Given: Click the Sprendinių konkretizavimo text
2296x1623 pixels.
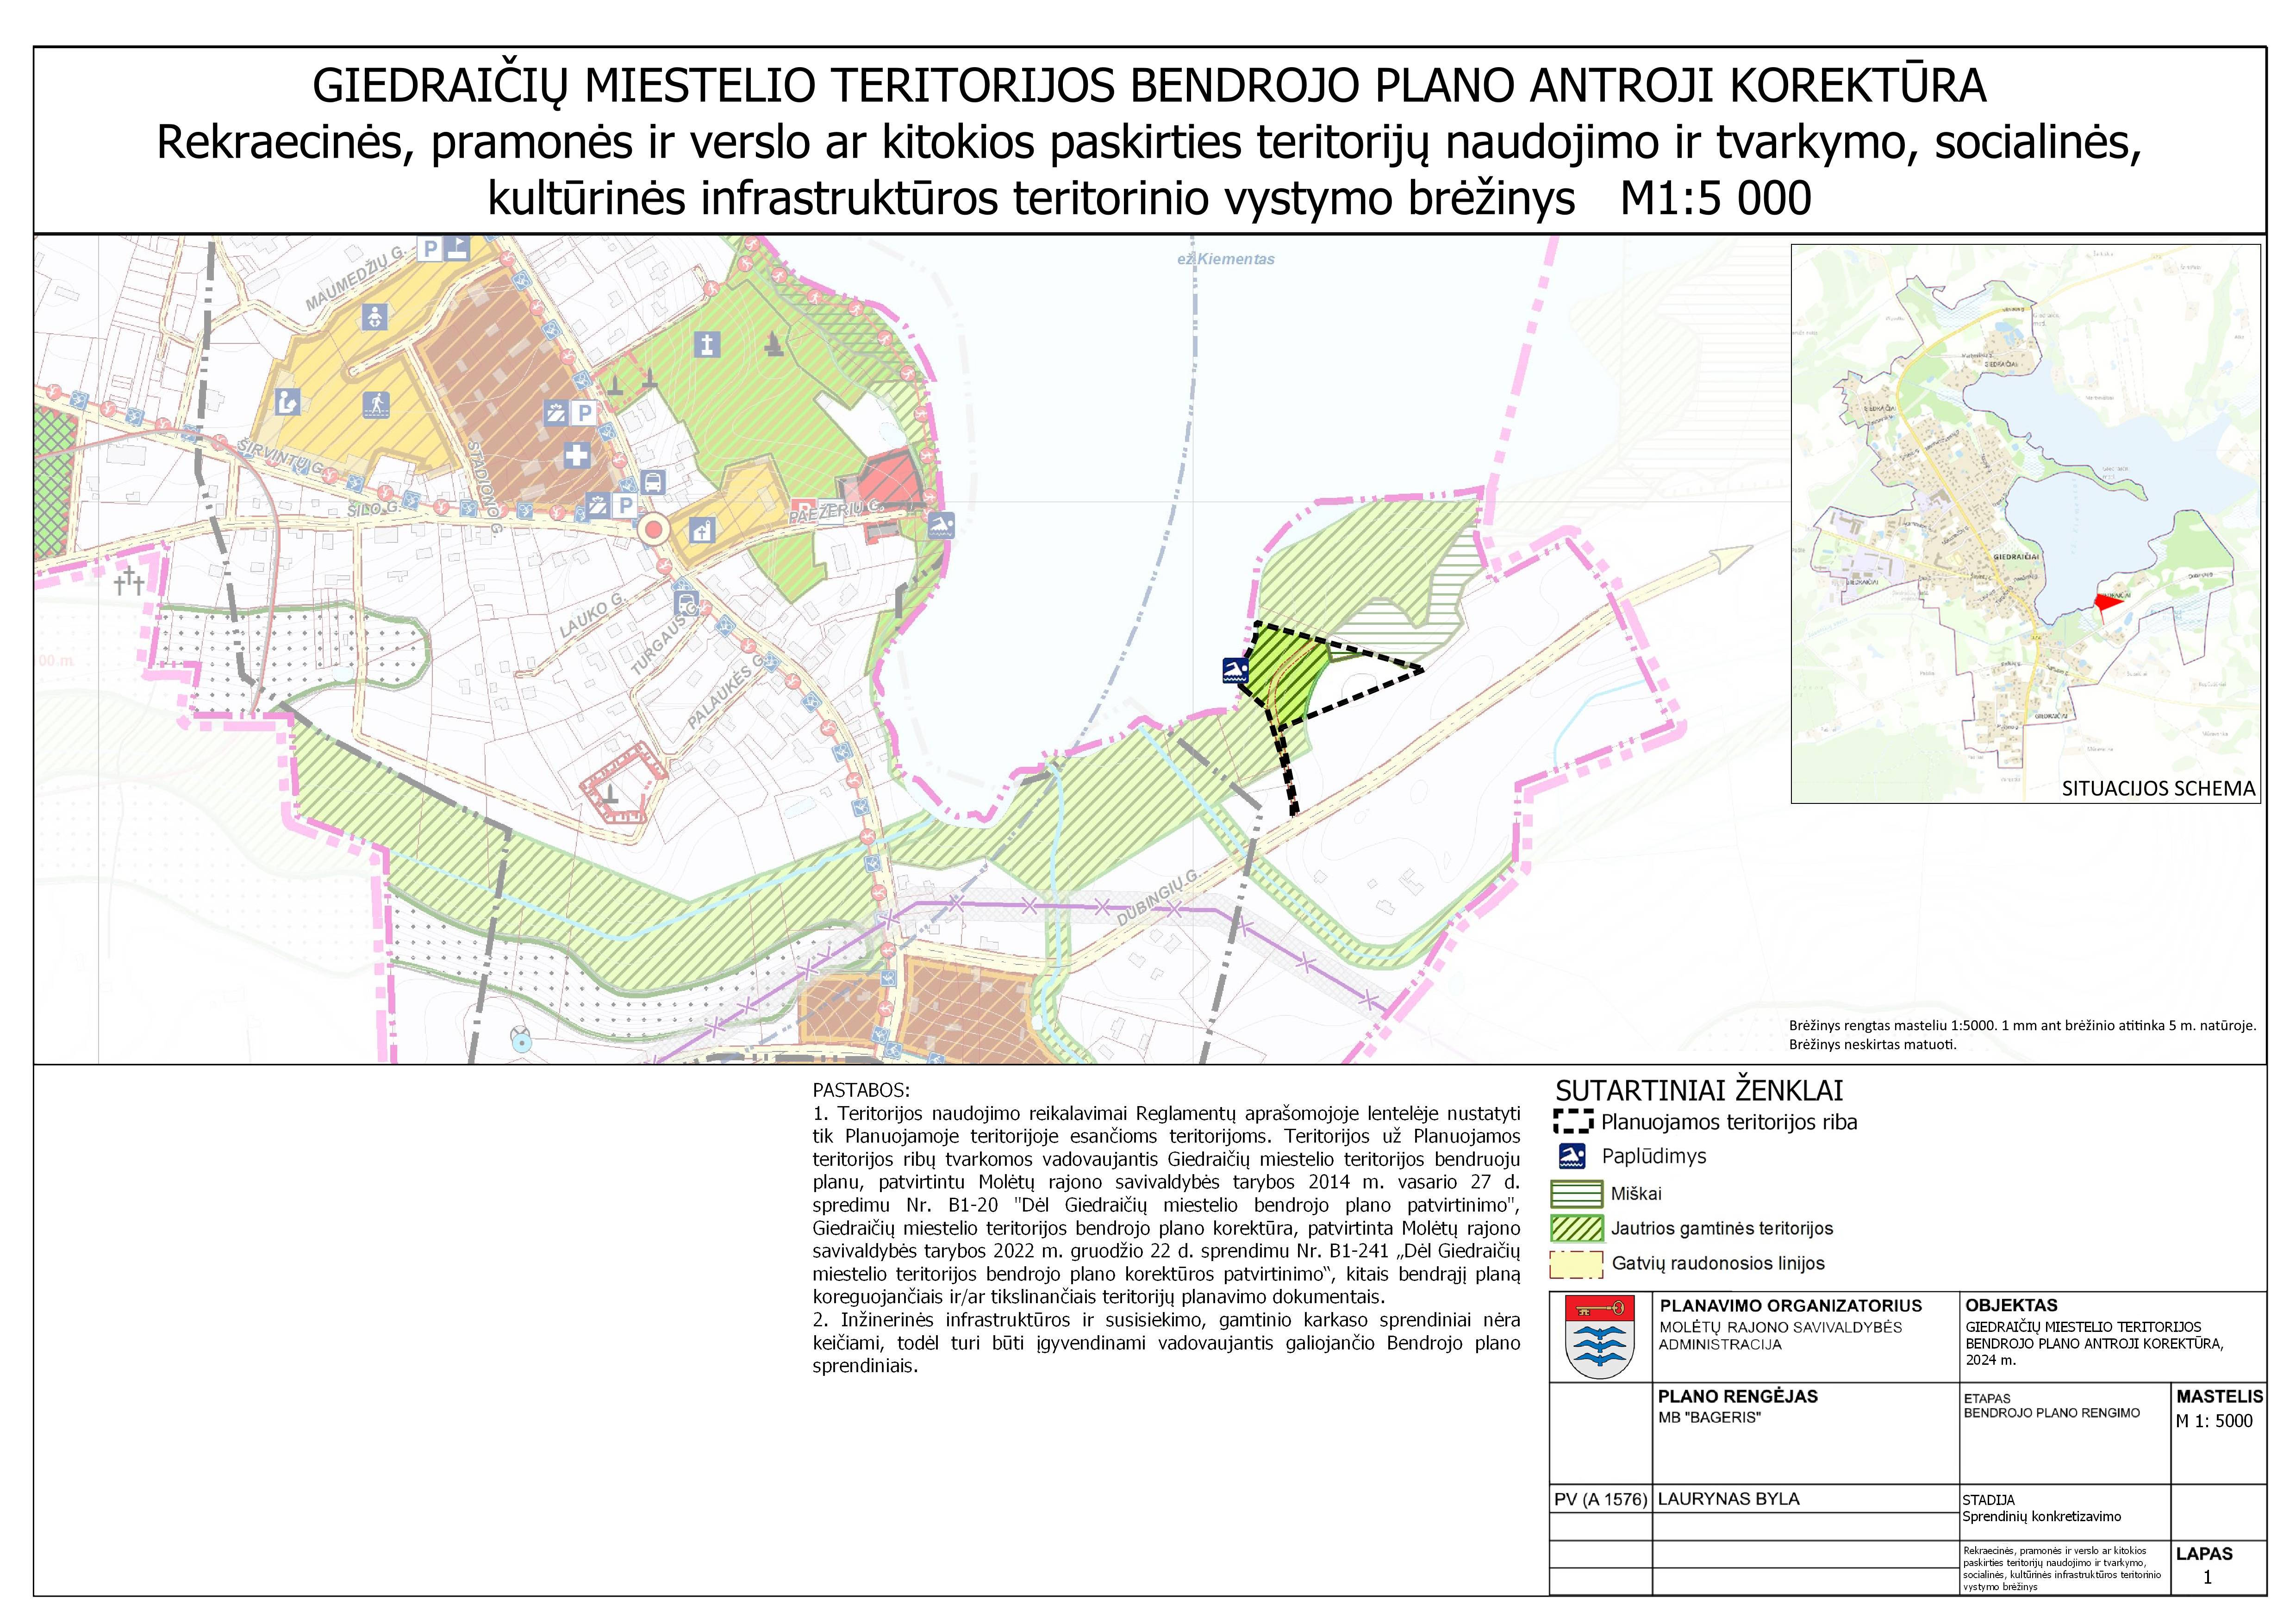Looking at the screenshot, I should 2042,1516.
